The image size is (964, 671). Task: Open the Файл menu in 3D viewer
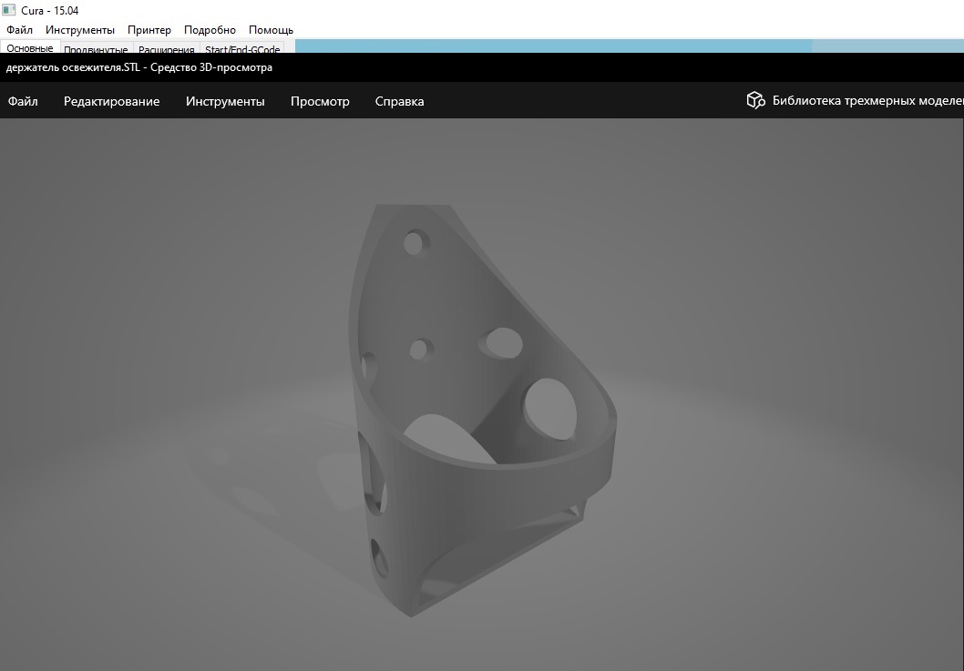coord(23,101)
